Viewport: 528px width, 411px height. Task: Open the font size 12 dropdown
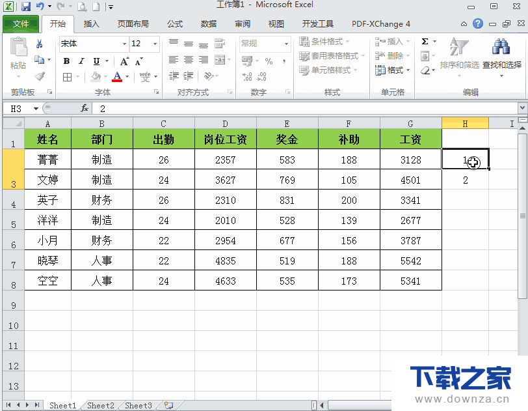155,44
